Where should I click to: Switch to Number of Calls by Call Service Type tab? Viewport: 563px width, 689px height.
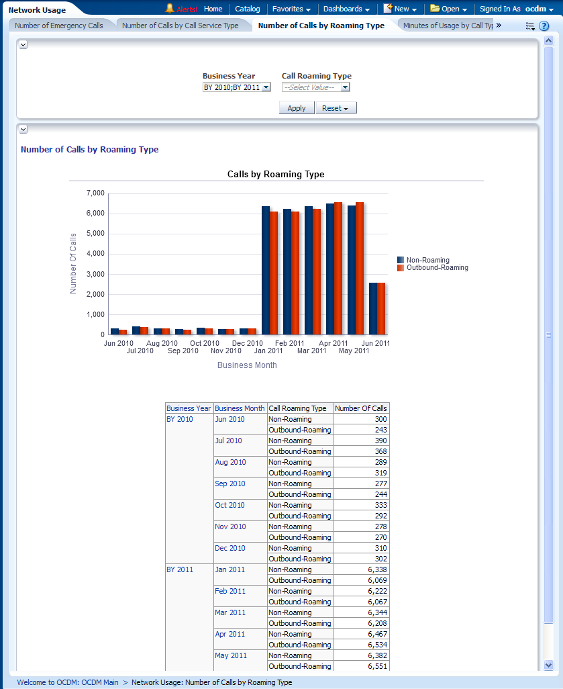pos(180,26)
